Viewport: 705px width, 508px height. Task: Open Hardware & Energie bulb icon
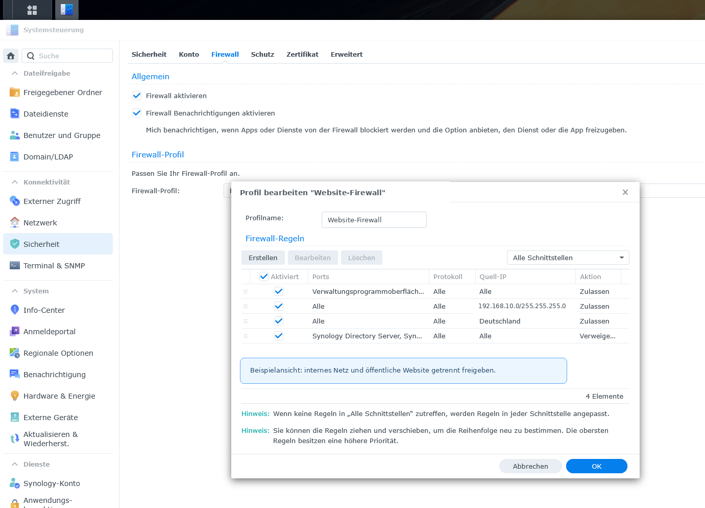[15, 396]
